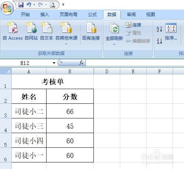This screenshot has height=169, width=184.
Task: Click the Print Preview icon
Action: [x=52, y=5]
